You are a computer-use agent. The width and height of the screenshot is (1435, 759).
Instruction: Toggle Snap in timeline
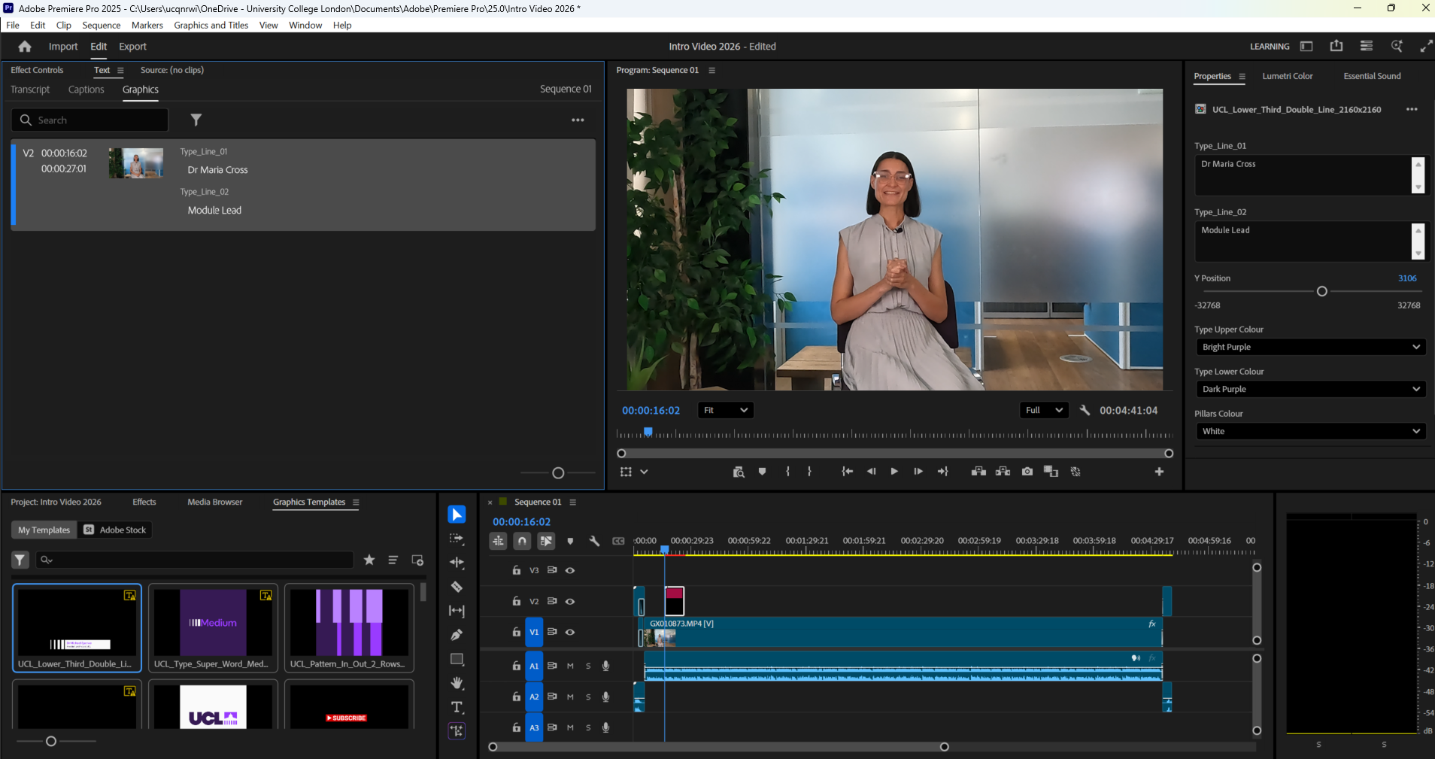click(x=522, y=541)
